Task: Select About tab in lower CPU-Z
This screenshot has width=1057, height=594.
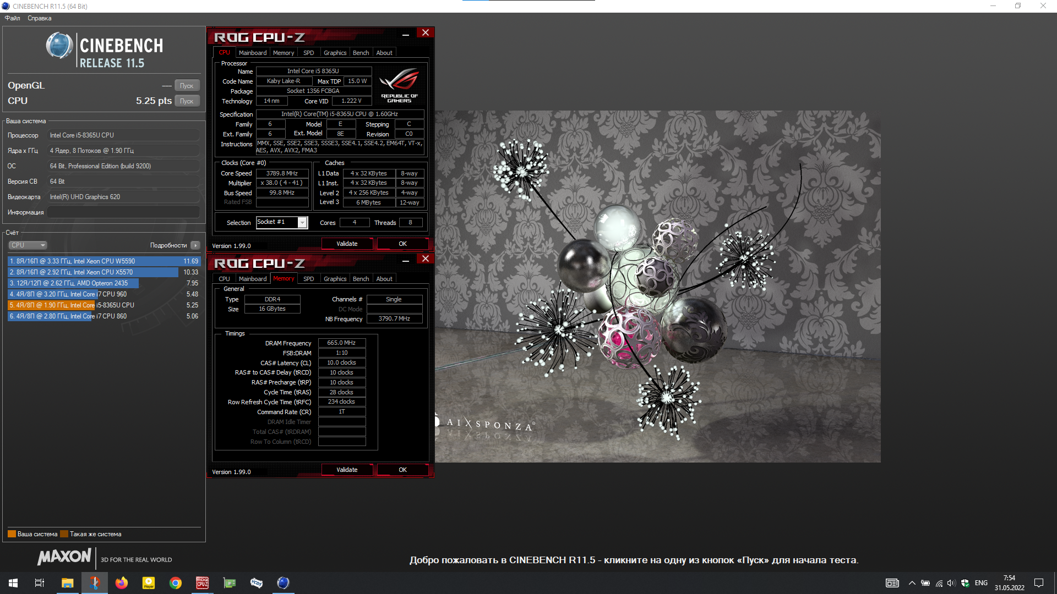Action: (x=384, y=279)
